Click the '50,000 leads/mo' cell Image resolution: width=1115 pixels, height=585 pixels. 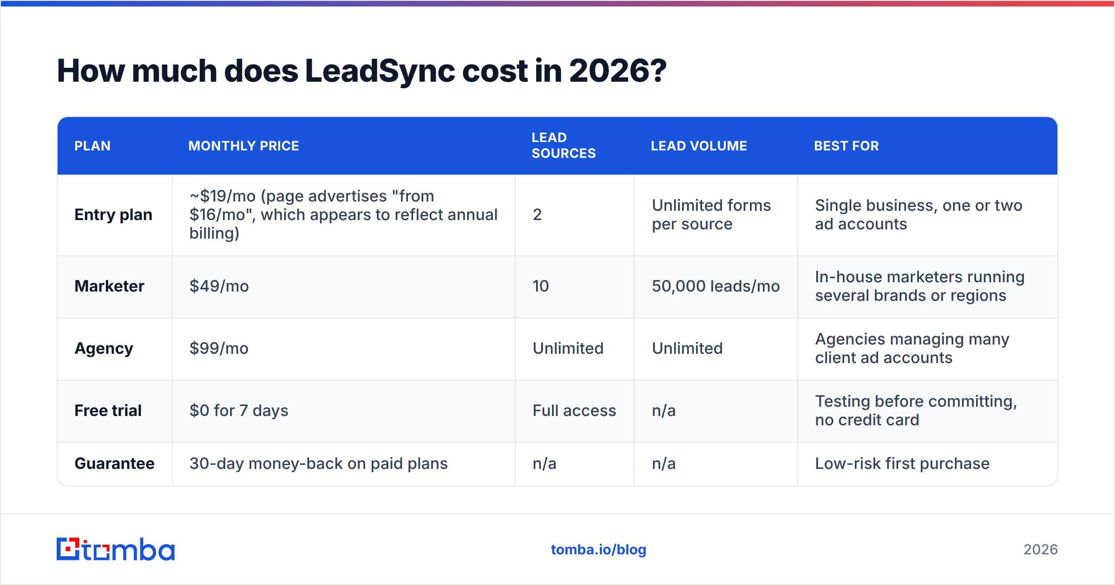pos(715,286)
